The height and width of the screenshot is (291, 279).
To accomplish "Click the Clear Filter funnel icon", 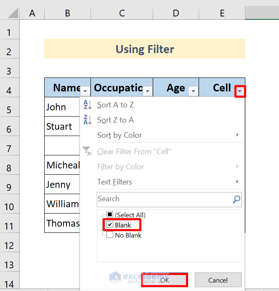I will (x=87, y=151).
